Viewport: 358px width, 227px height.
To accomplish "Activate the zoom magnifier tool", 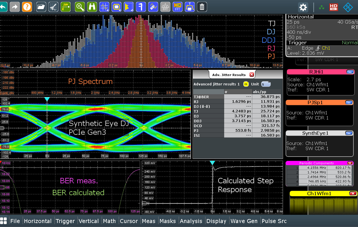I will [x=80, y=7].
